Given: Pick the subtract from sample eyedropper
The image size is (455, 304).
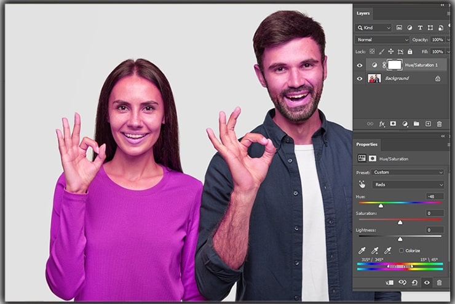Looking at the screenshot, I should coord(387,250).
